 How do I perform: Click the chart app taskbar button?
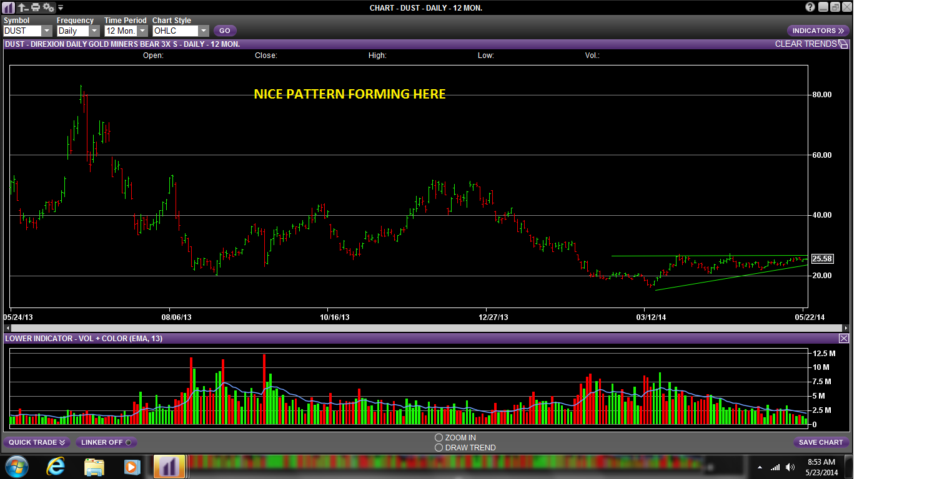[x=169, y=467]
